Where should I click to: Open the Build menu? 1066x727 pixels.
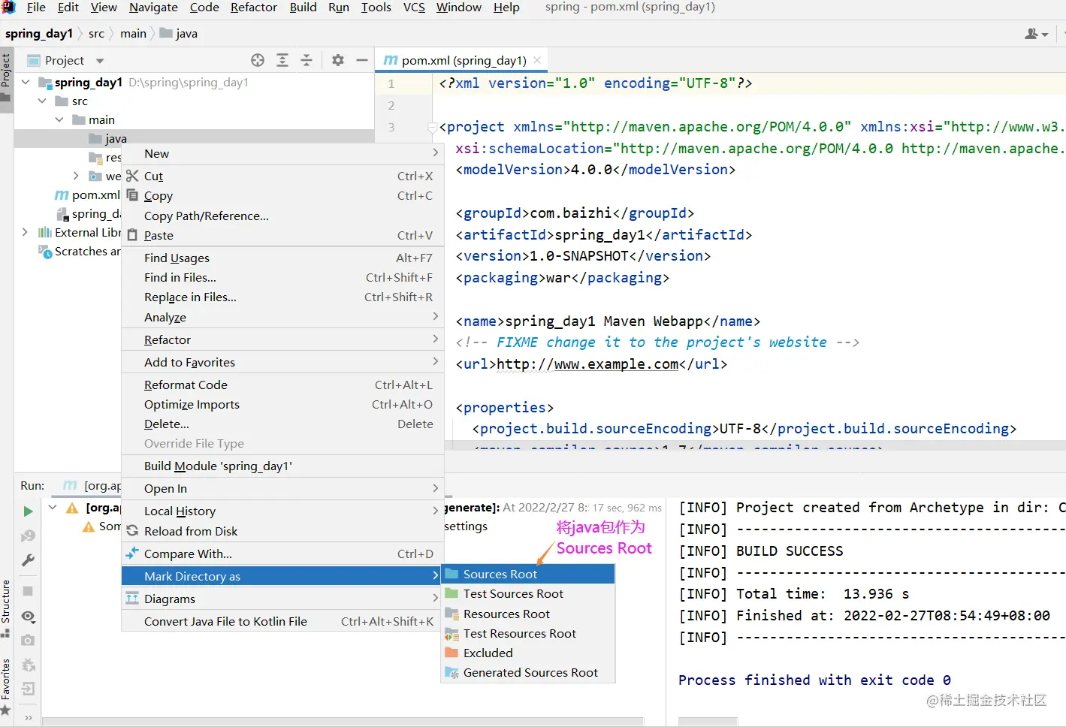(303, 8)
